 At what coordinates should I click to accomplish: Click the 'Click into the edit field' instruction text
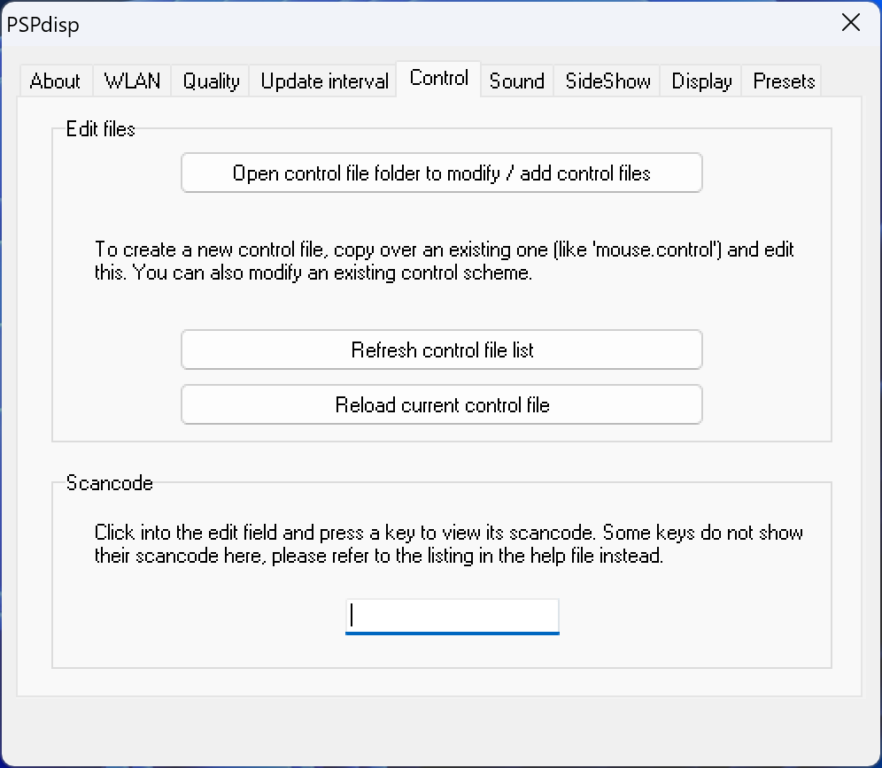[x=449, y=543]
